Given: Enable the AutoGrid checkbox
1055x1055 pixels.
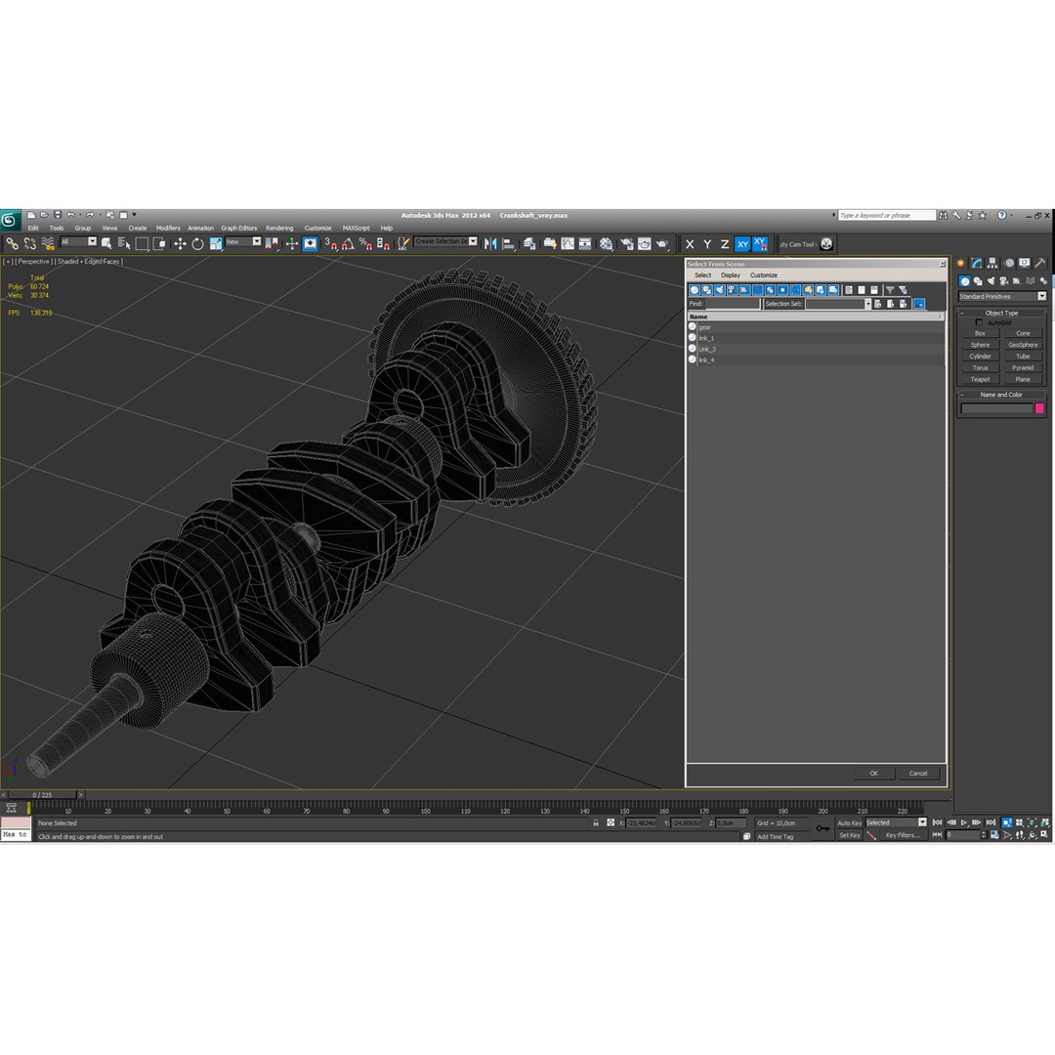Looking at the screenshot, I should 979,322.
